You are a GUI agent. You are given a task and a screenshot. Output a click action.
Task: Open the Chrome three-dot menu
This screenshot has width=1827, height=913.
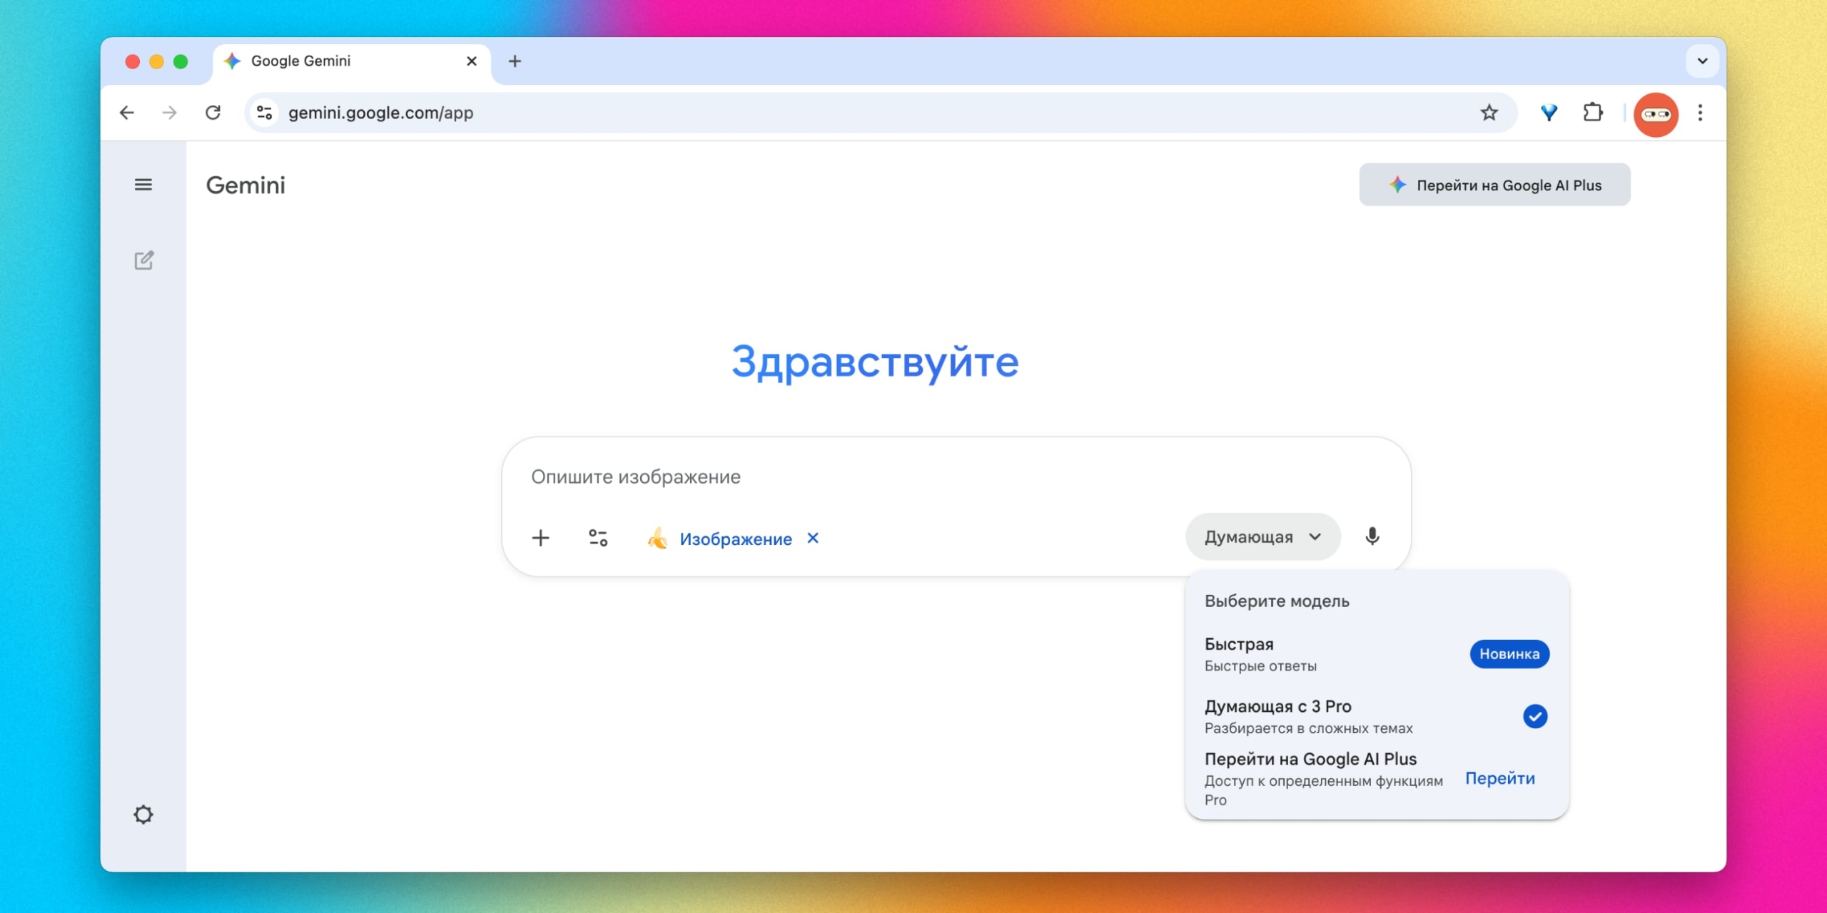coord(1701,113)
